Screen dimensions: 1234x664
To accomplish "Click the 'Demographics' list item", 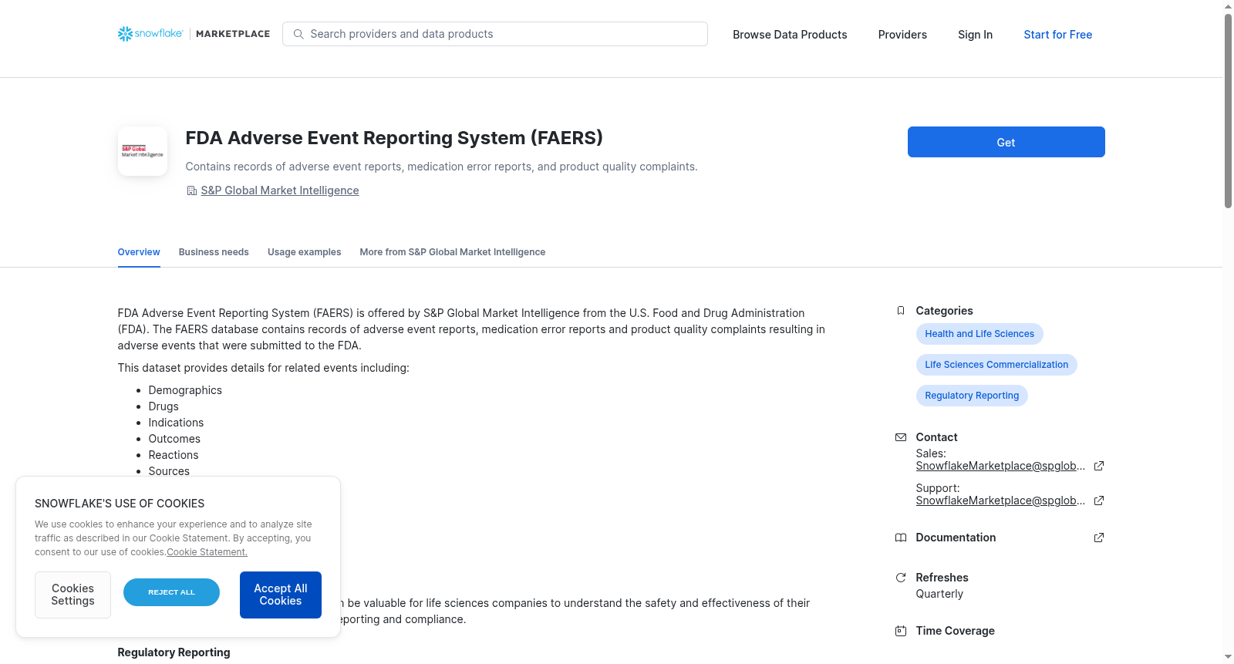I will [185, 390].
